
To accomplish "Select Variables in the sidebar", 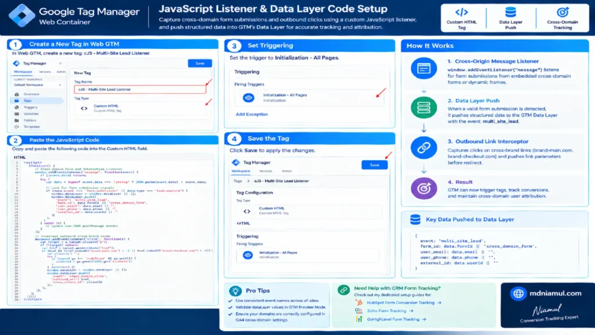I will pyautogui.click(x=31, y=114).
